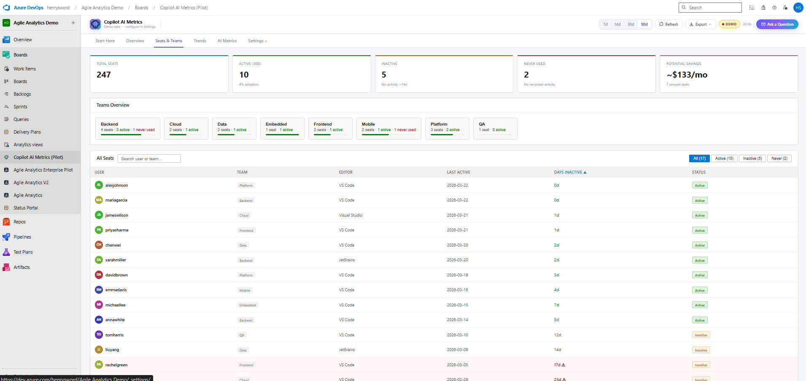This screenshot has height=381, width=806.
Task: Switch time range to 30d
Action: (x=631, y=24)
